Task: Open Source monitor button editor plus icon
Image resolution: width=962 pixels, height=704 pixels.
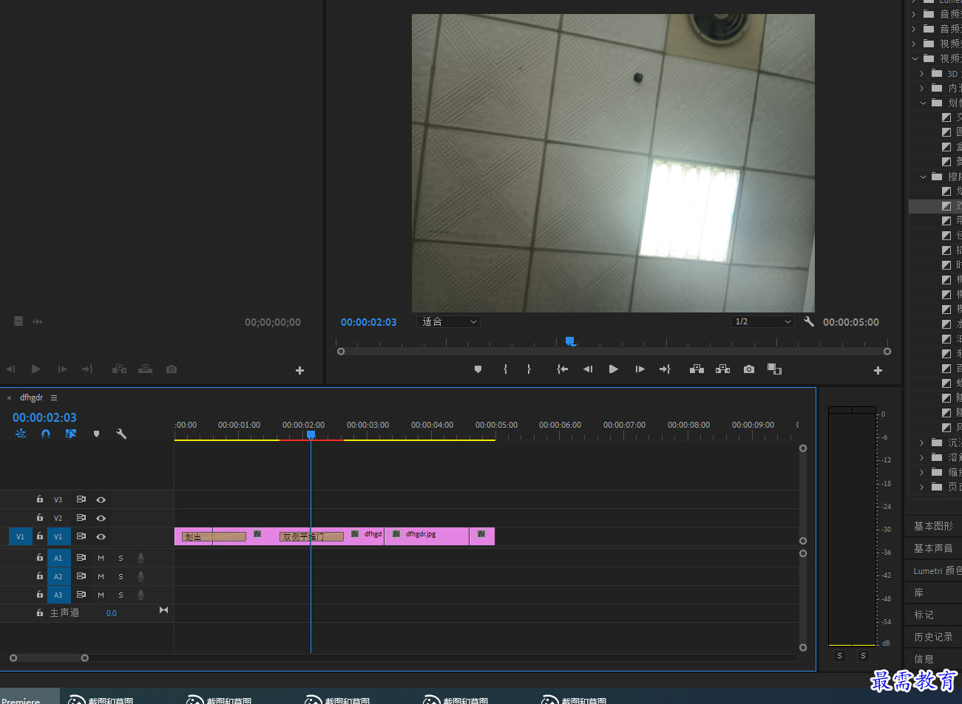Action: 299,370
